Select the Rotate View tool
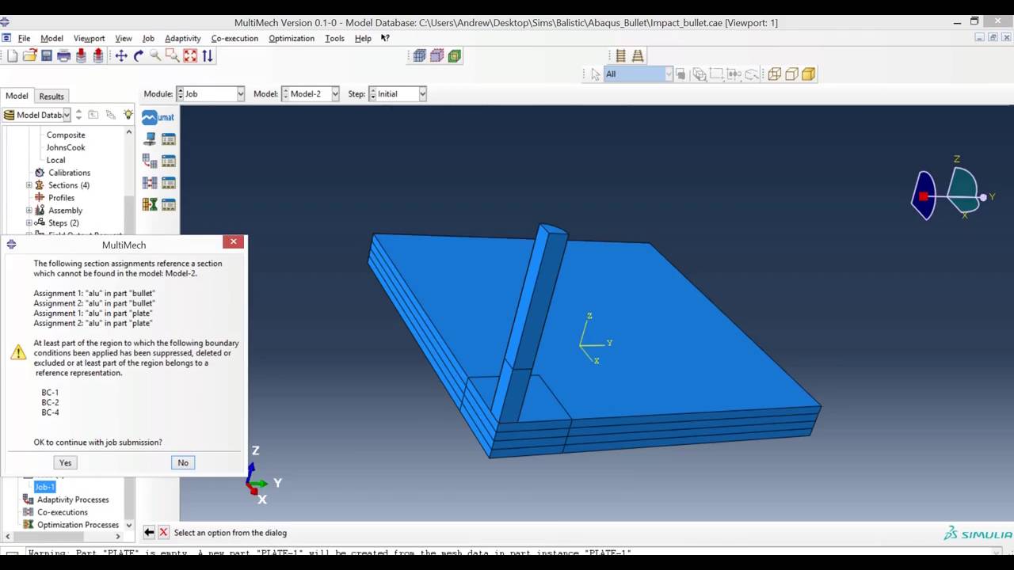Image resolution: width=1014 pixels, height=570 pixels. [x=139, y=55]
